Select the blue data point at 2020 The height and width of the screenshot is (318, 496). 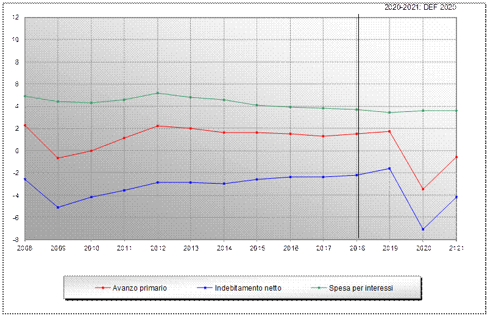coord(423,229)
